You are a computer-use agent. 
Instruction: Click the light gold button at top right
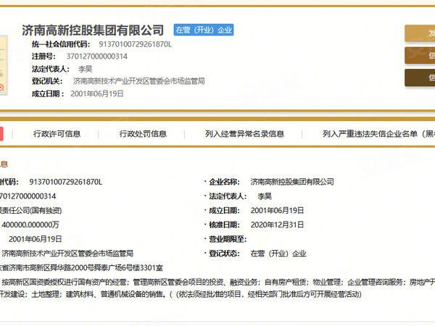coord(420,33)
